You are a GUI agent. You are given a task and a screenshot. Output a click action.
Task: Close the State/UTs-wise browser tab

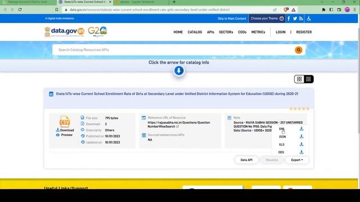[x=110, y=2]
